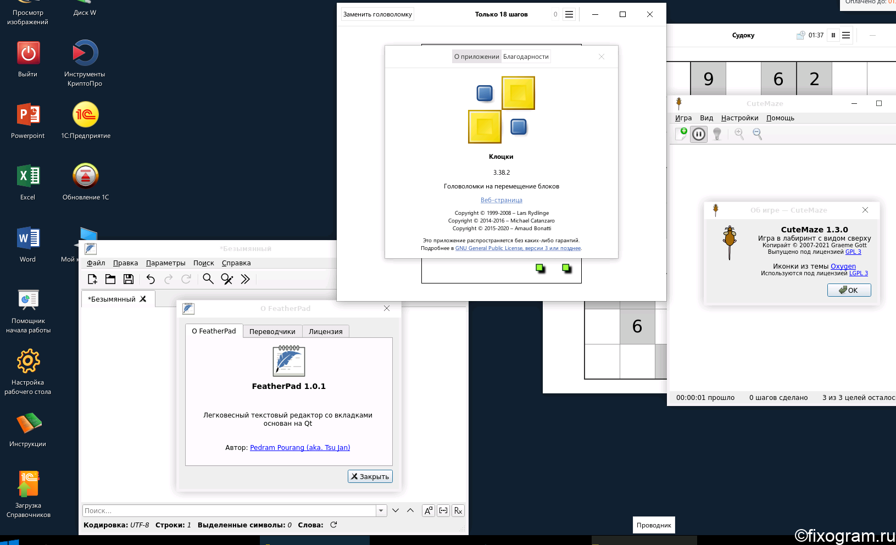Open the replace tool in FeatherPad toolbar
Screen dimensions: 896x545
coord(227,279)
